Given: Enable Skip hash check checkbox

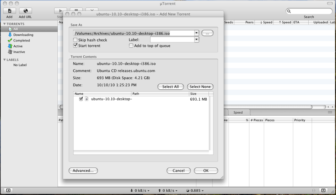Looking at the screenshot, I should [75, 40].
